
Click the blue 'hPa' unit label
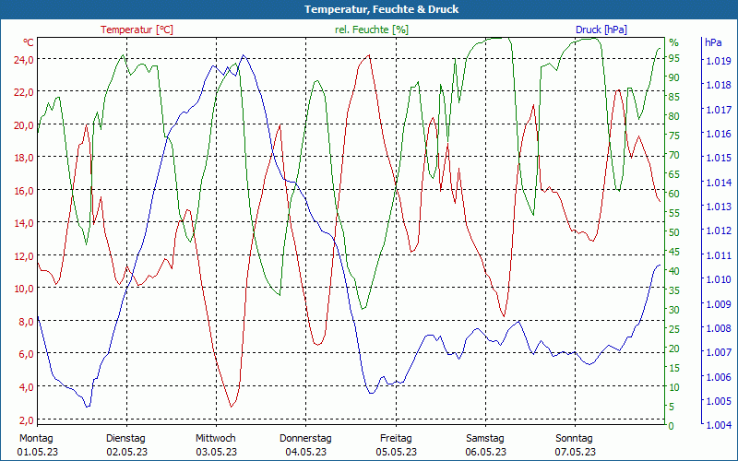coord(713,42)
